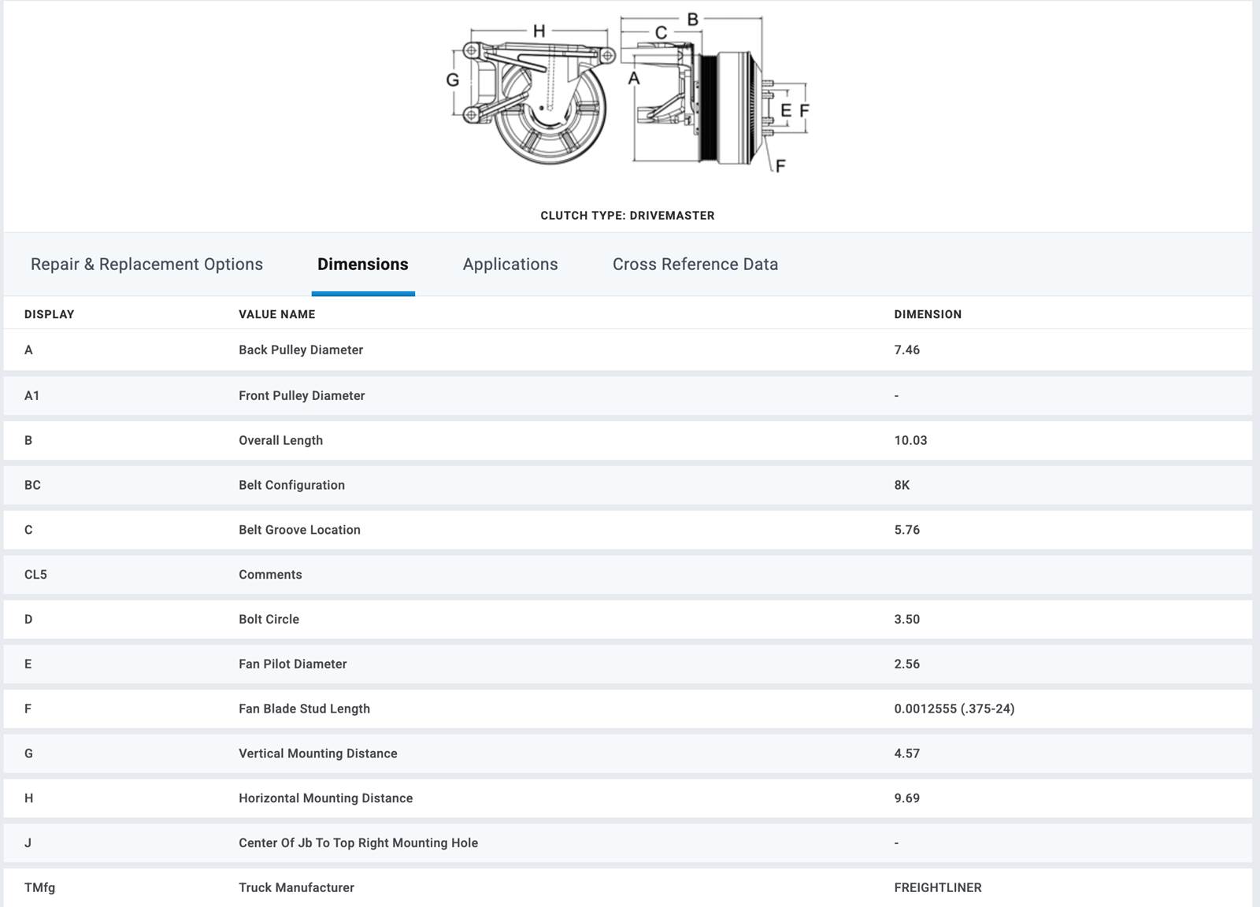Switch to the Applications tab
This screenshot has width=1260, height=907.
point(510,265)
